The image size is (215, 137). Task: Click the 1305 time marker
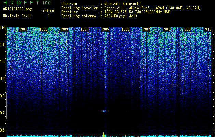pyautogui.click(x=105, y=29)
